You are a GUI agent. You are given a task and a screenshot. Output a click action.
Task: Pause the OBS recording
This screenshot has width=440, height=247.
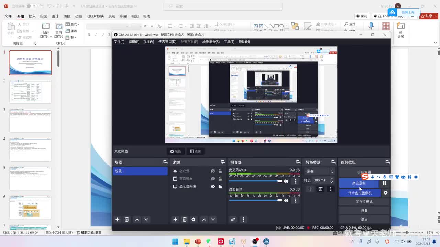point(385,183)
